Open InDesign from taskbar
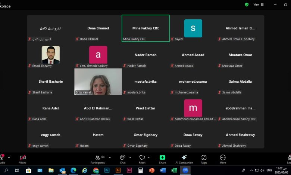291x175 pixels. [129, 170]
